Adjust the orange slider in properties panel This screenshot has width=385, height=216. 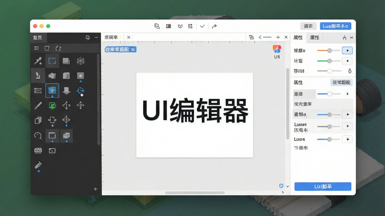(329, 51)
